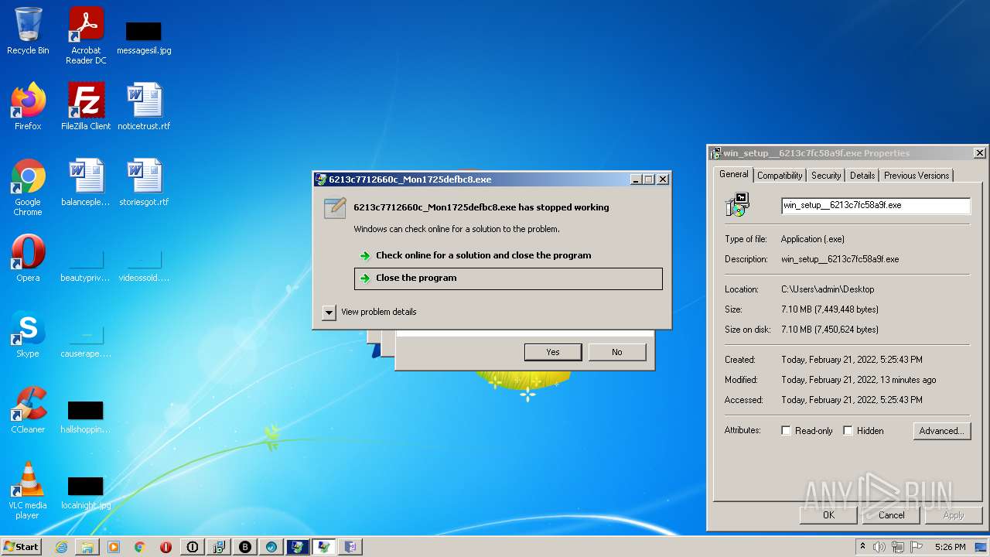The width and height of the screenshot is (990, 557).
Task: Choose Close the program
Action: [508, 278]
